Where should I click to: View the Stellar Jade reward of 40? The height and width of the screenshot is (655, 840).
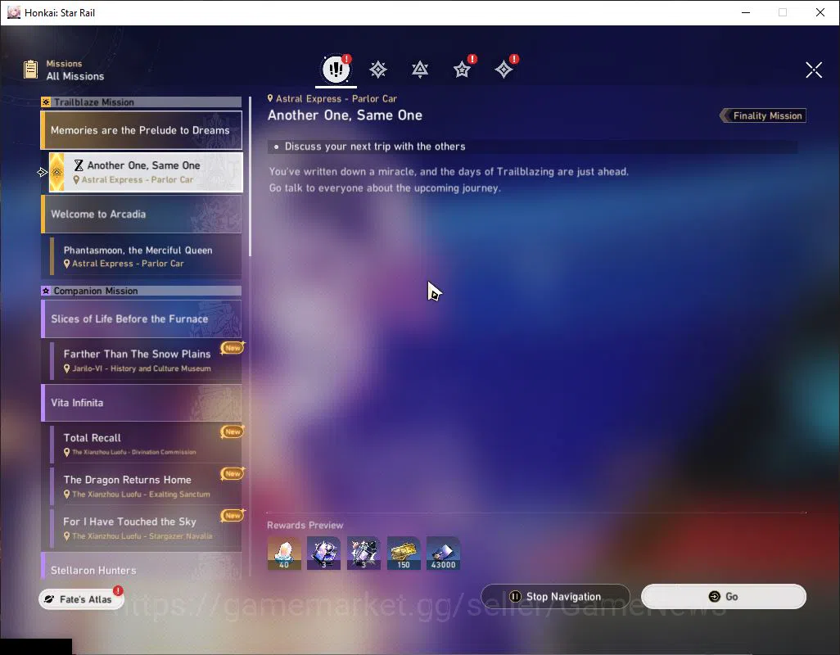tap(284, 553)
